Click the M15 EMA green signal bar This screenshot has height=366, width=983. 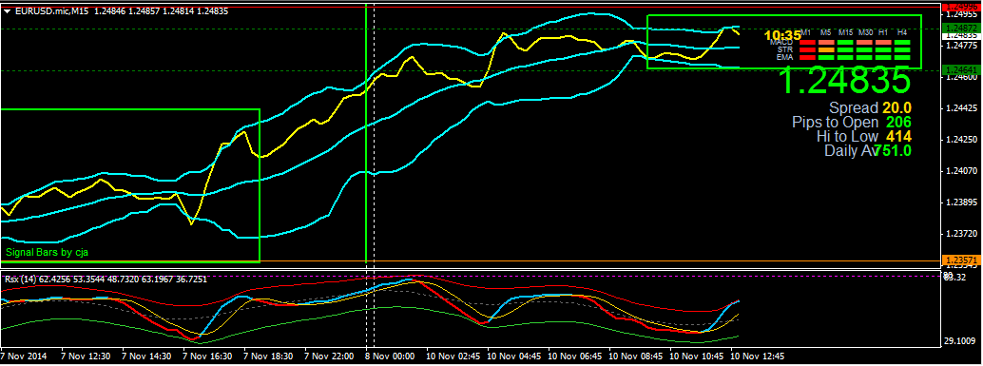(x=845, y=58)
